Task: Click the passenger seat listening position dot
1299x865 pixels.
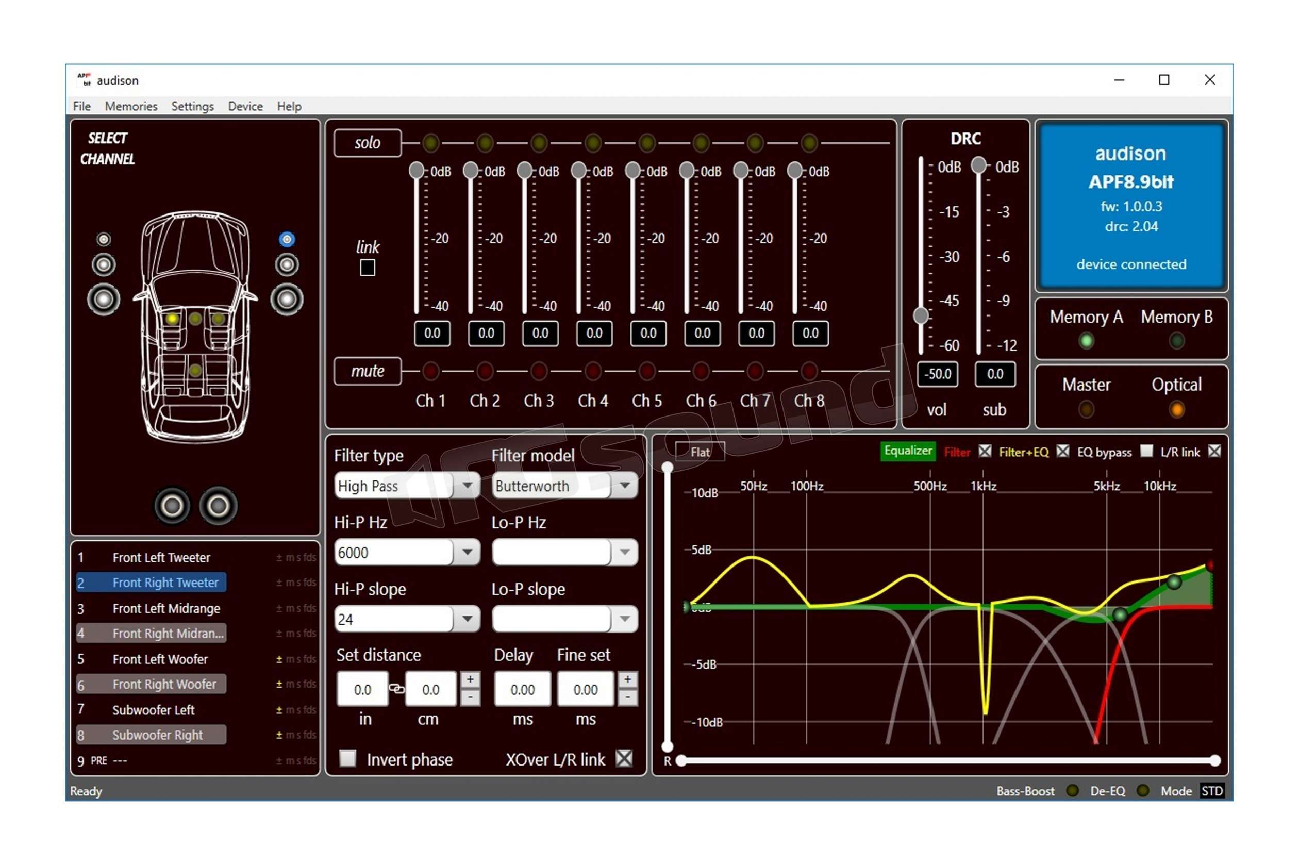Action: click(219, 318)
